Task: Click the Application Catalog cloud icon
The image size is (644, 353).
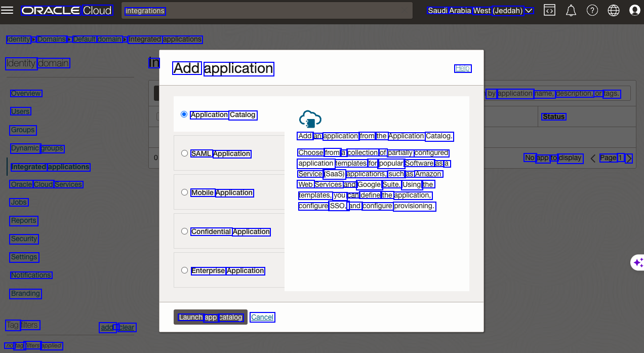Action: pos(310,119)
